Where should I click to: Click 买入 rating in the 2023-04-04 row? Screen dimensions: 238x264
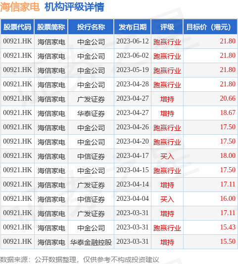pos(167,199)
